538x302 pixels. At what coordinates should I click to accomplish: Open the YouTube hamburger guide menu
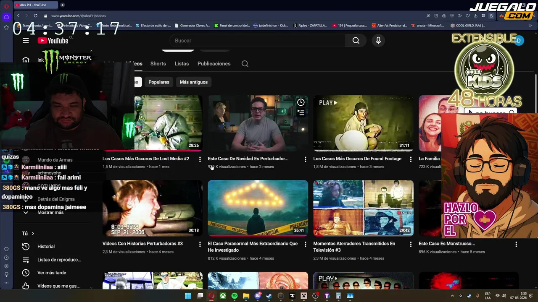26,41
